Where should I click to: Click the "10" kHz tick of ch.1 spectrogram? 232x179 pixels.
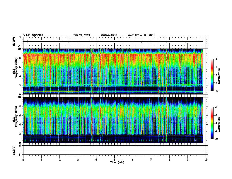coord(20,49)
